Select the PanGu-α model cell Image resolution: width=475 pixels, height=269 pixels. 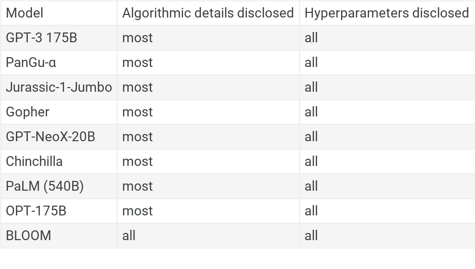(31, 62)
